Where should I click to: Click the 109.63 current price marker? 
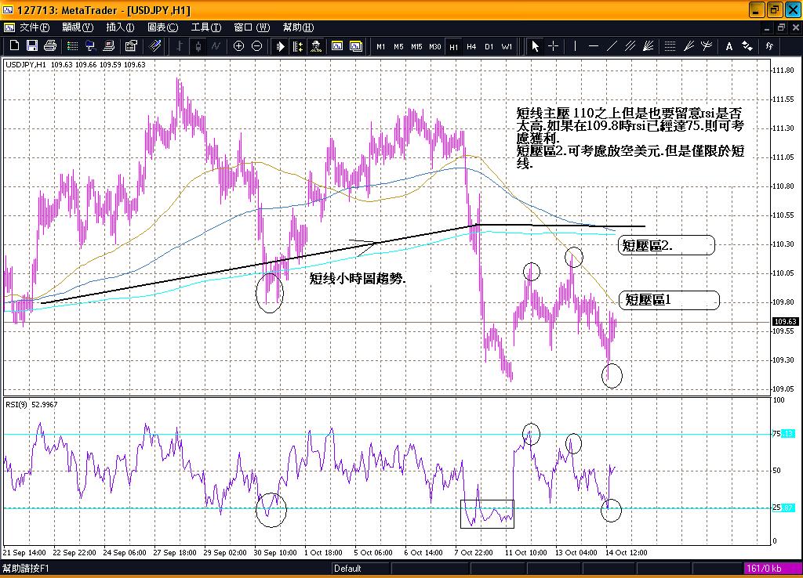point(785,322)
